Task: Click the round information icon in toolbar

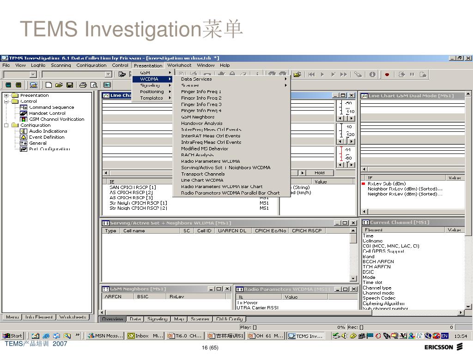Action: click(x=373, y=74)
